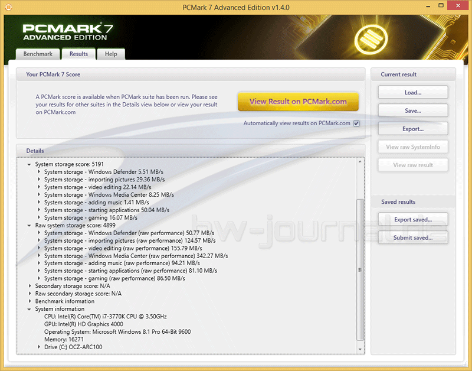Collapse the System information section
Image resolution: width=472 pixels, height=371 pixels.
pos(28,308)
